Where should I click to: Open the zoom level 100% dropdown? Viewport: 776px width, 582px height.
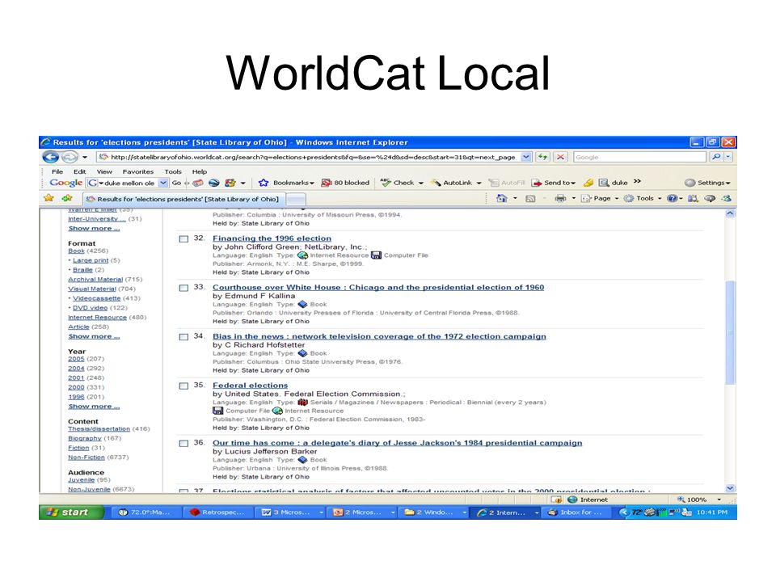tap(719, 500)
